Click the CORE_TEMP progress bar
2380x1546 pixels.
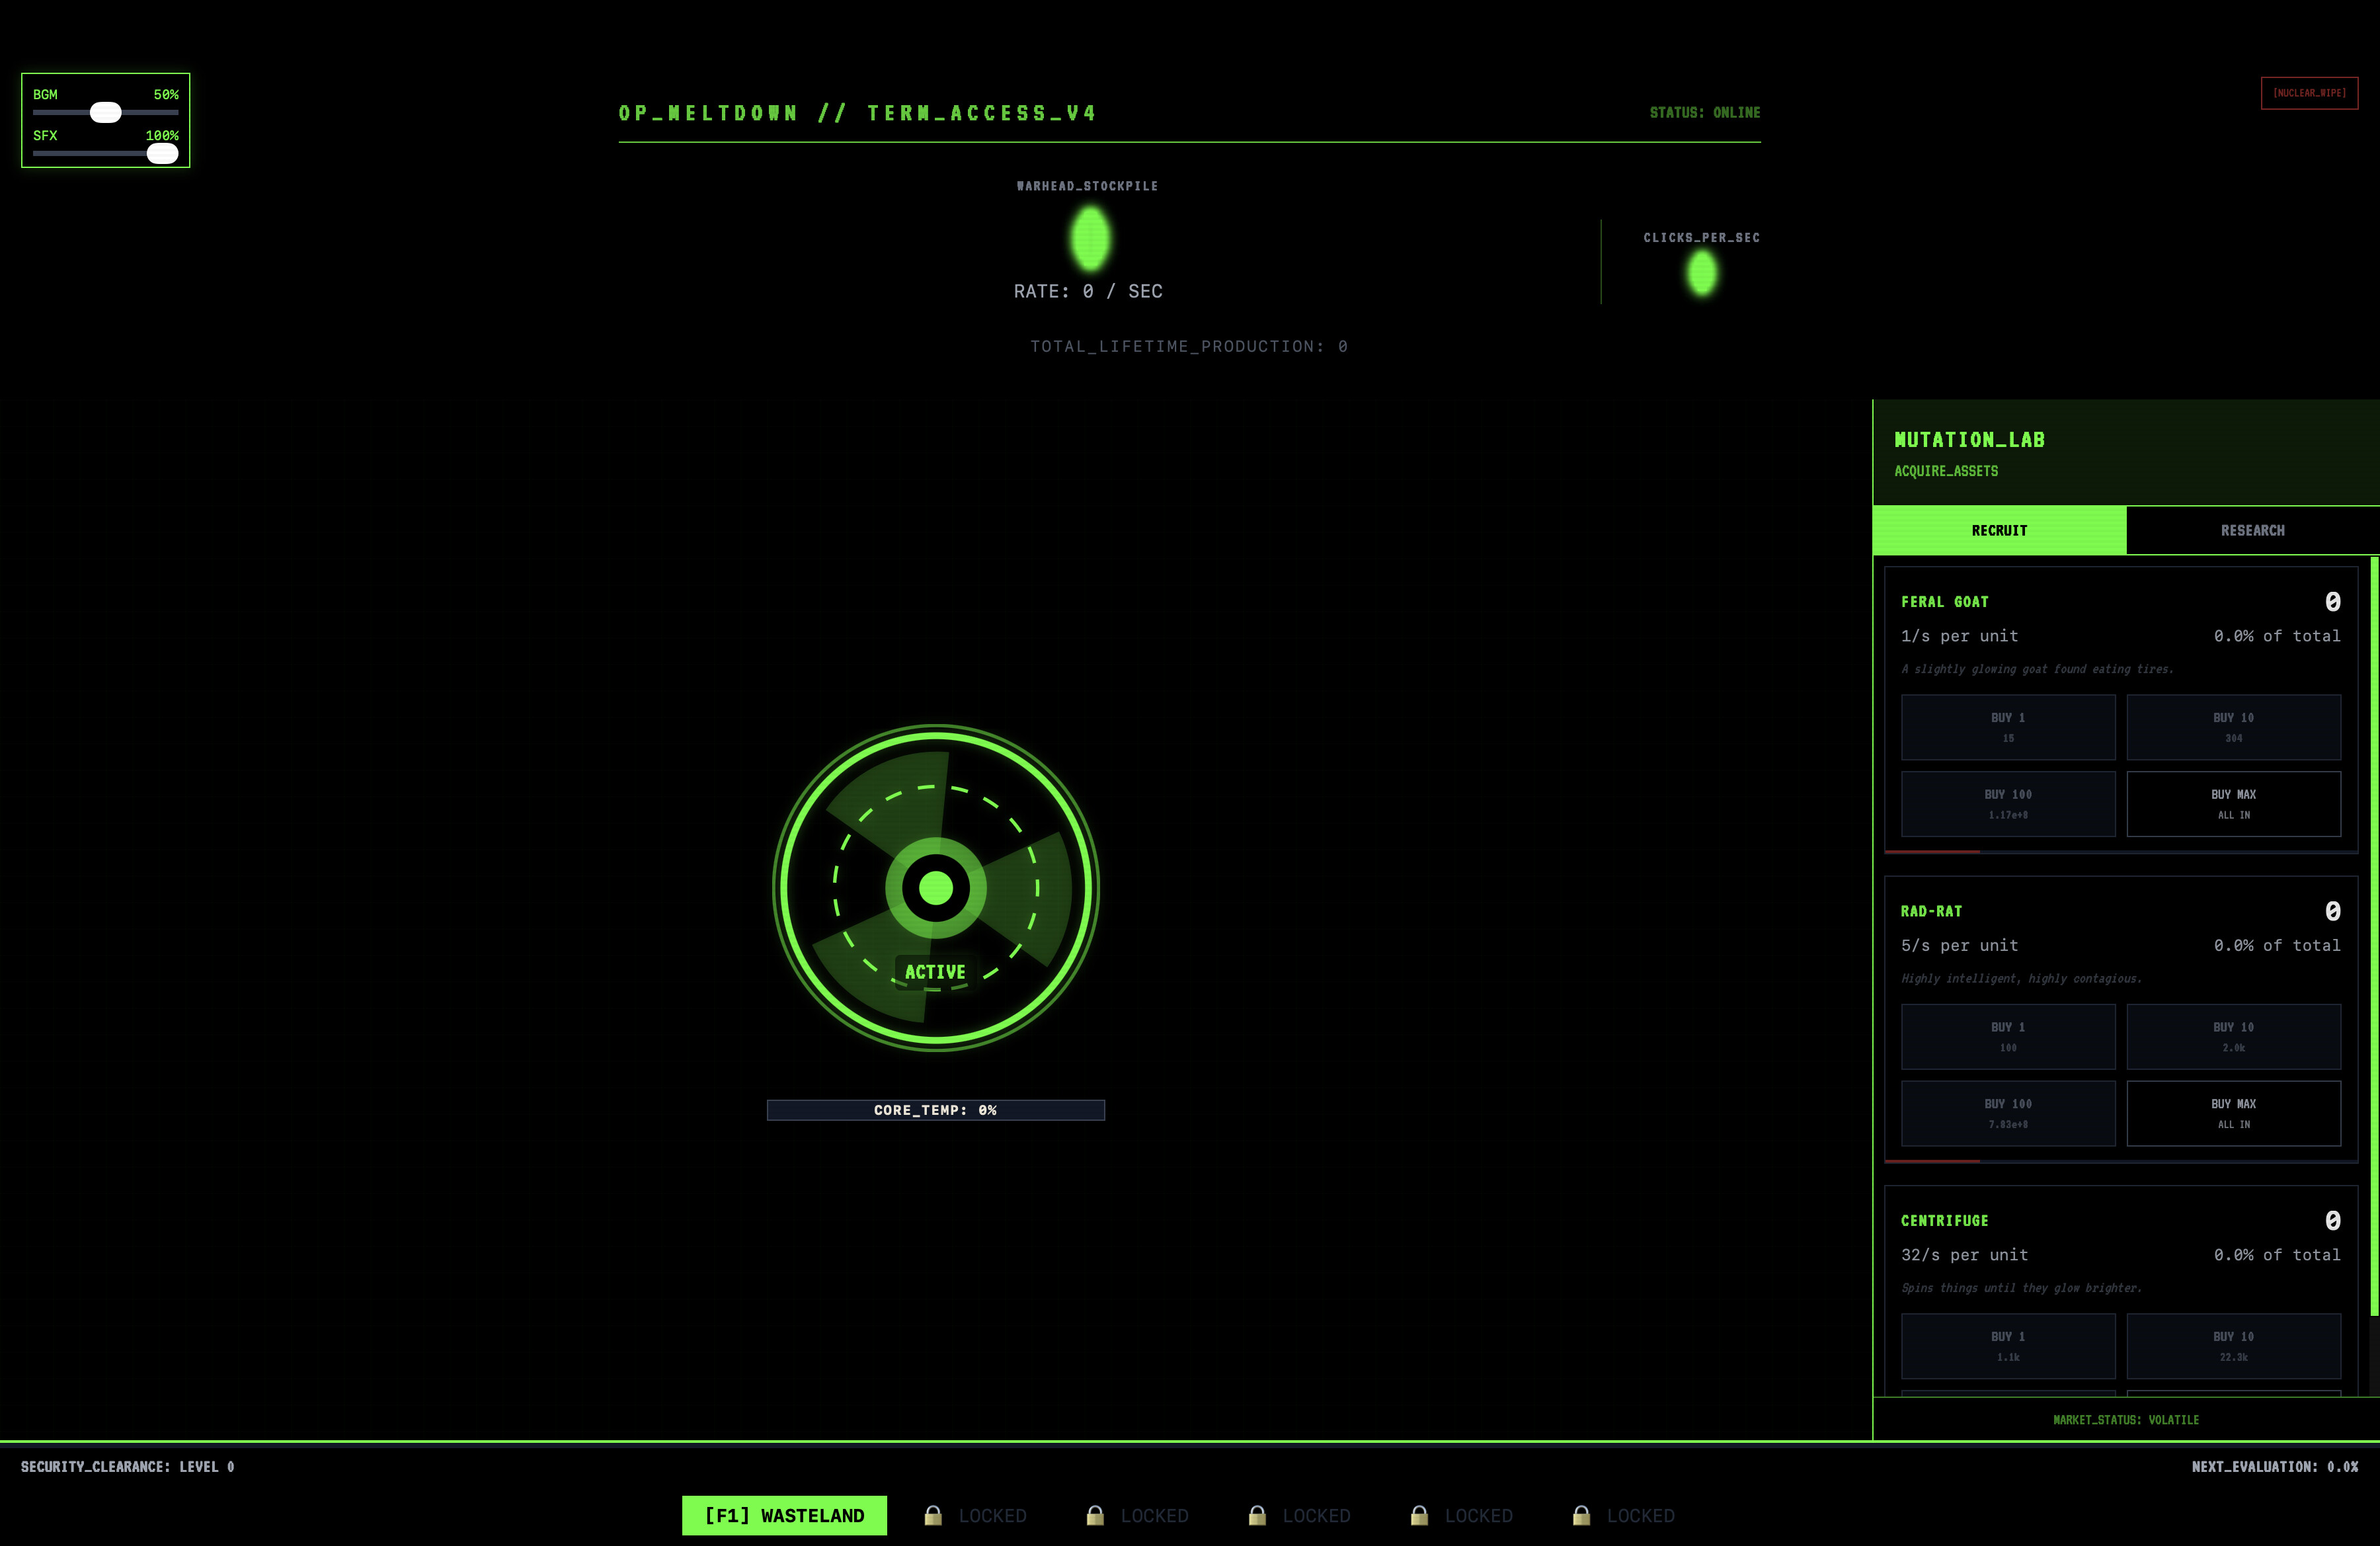tap(936, 1109)
